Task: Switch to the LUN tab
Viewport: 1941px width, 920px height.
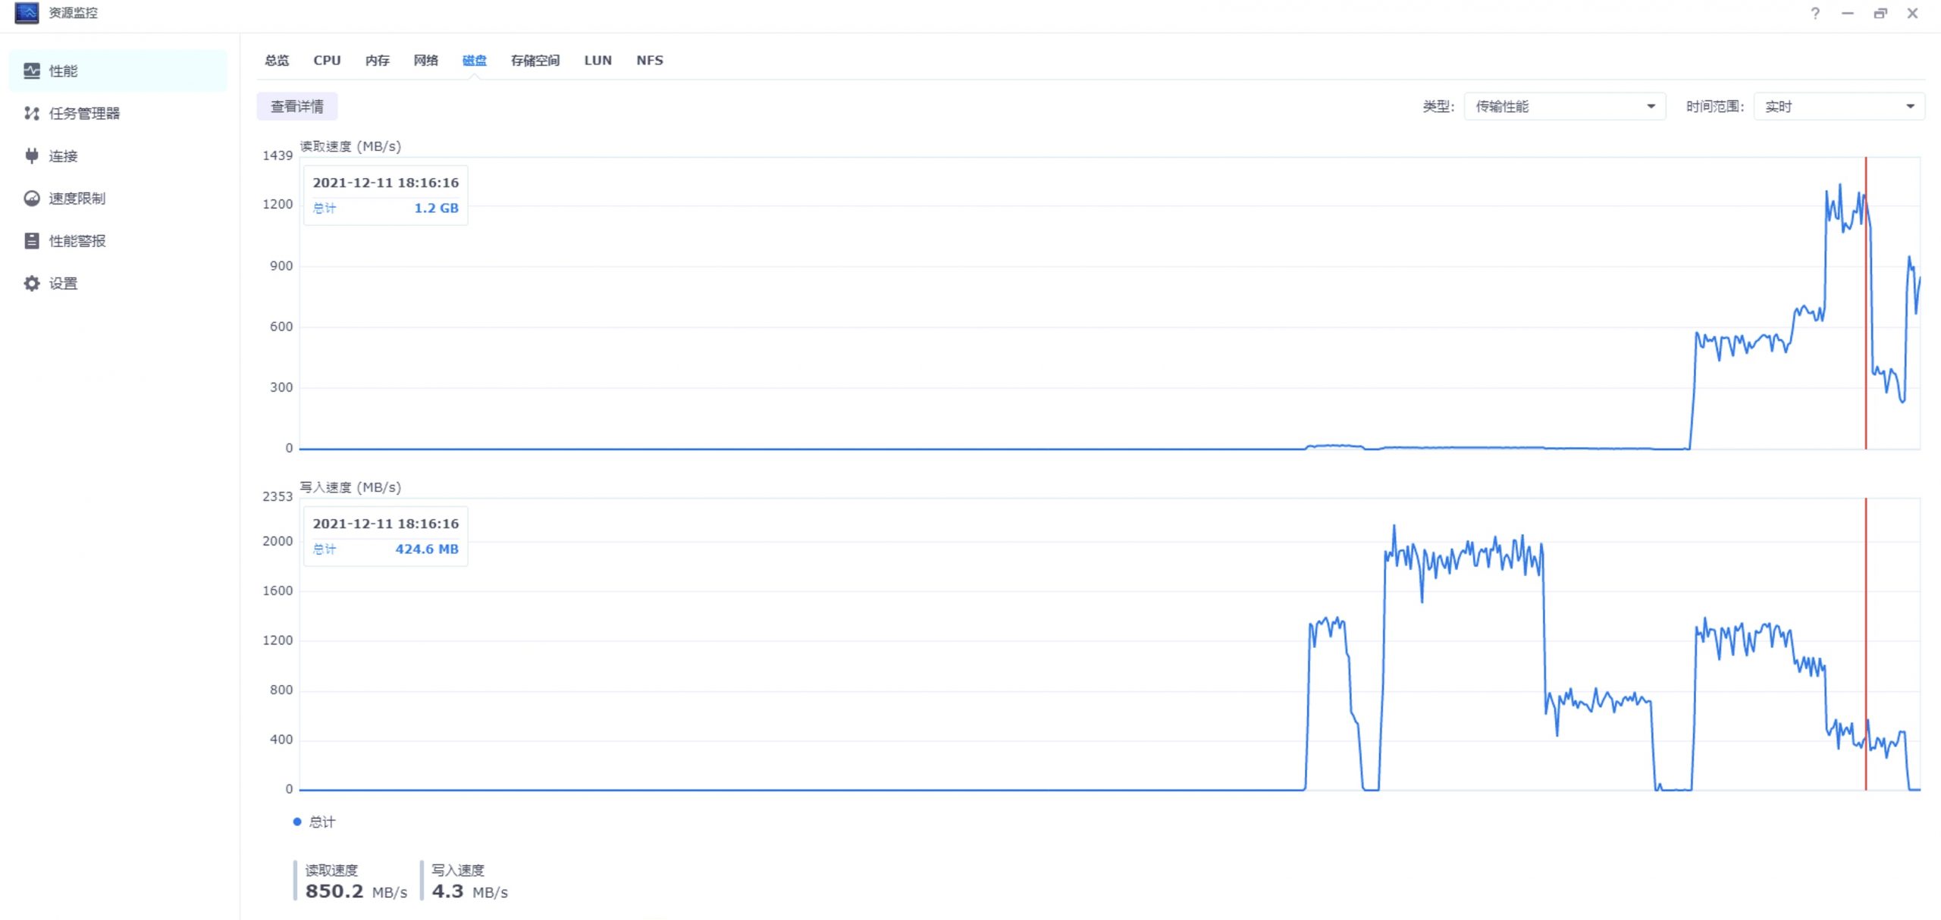Action: pos(597,61)
